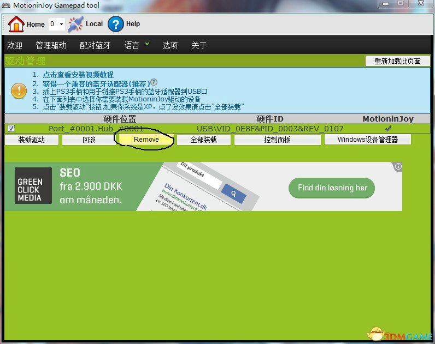Click the Home house icon
The width and height of the screenshot is (435, 344).
(x=16, y=24)
